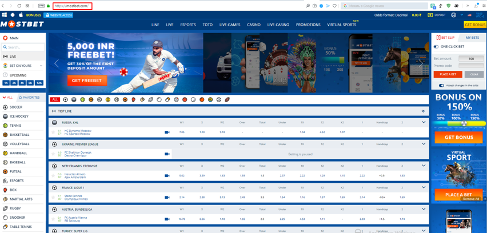Select the 1h upcoming time filter
Image resolution: width=487 pixels, height=233 pixels.
(6, 83)
